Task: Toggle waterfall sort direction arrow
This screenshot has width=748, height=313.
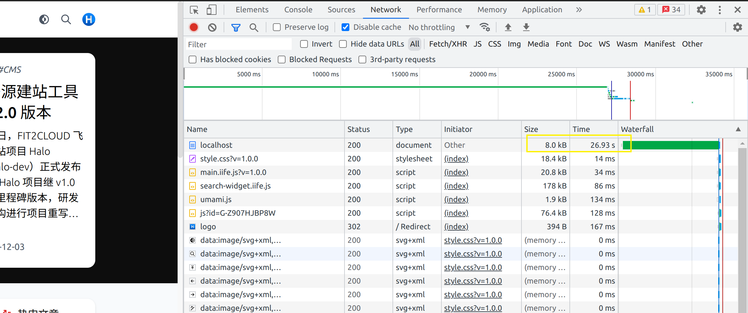Action: 738,129
